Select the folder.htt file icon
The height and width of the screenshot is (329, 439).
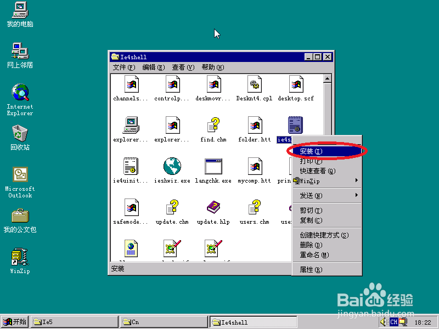(254, 125)
